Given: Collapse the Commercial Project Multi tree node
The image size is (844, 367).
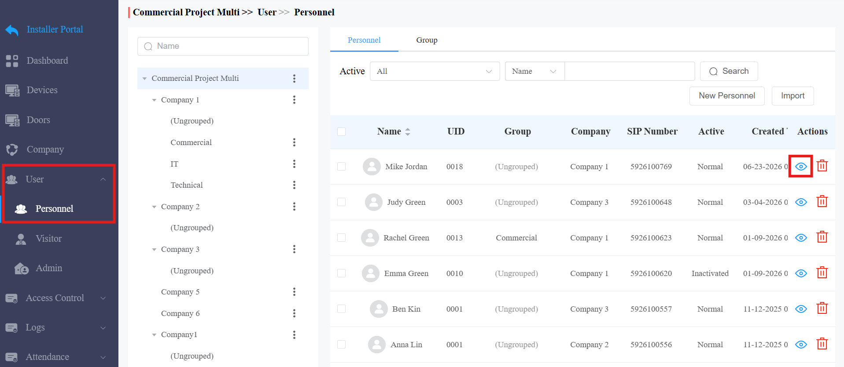Looking at the screenshot, I should click(144, 79).
